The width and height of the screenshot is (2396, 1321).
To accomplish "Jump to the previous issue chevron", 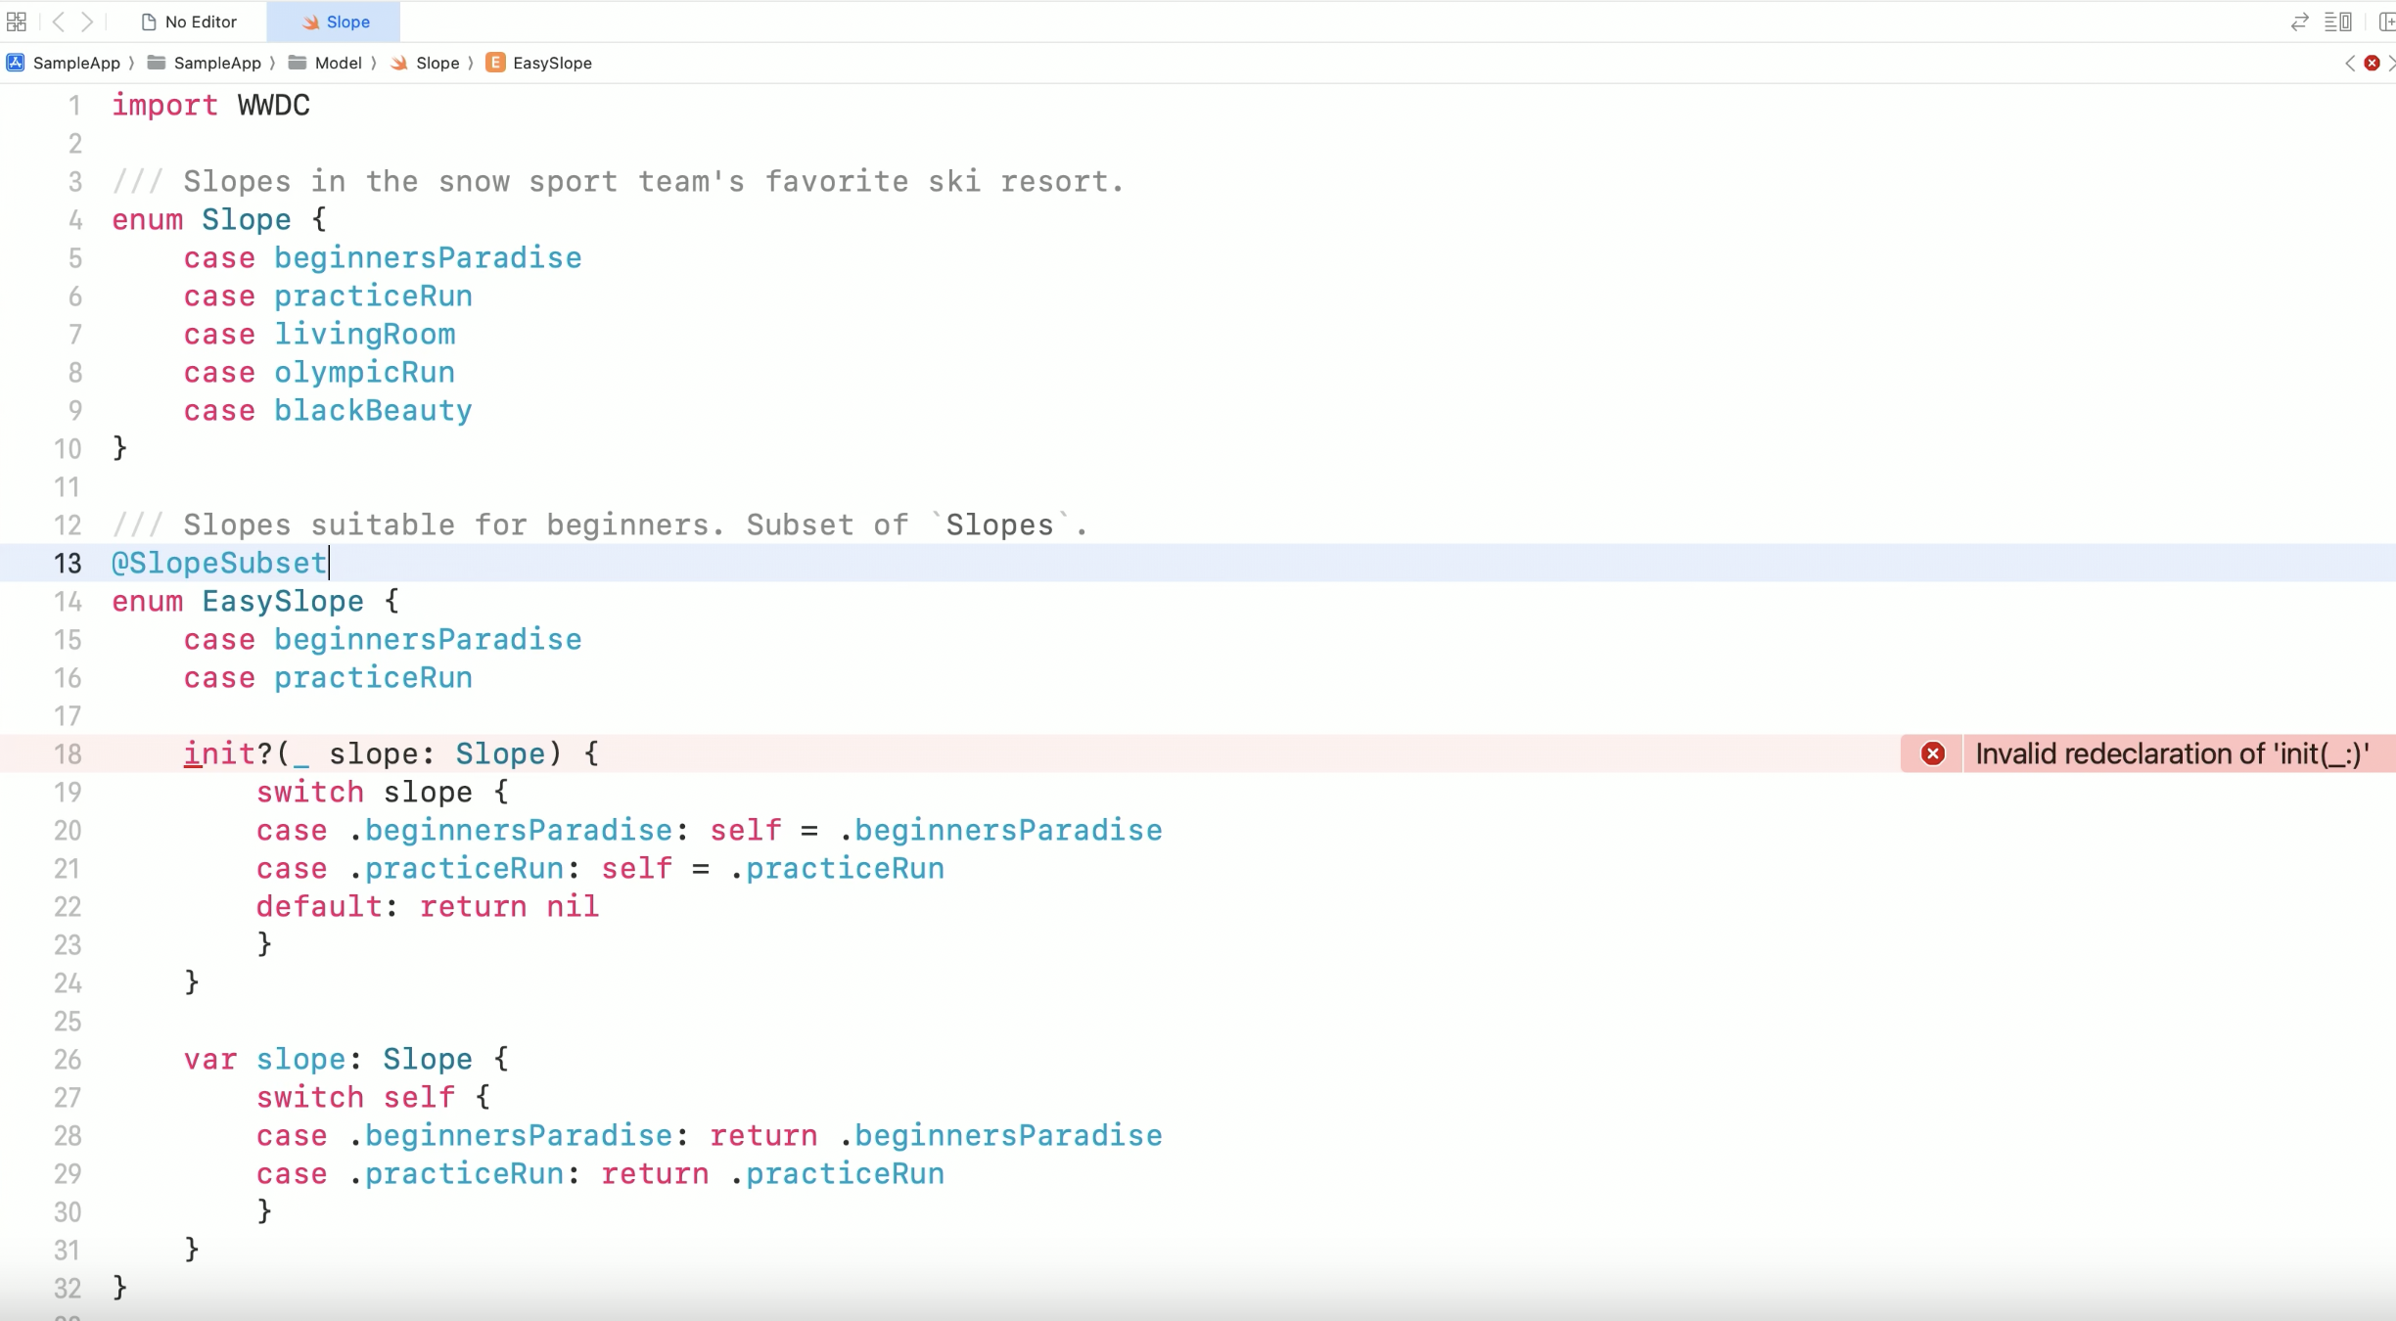I will click(2350, 63).
